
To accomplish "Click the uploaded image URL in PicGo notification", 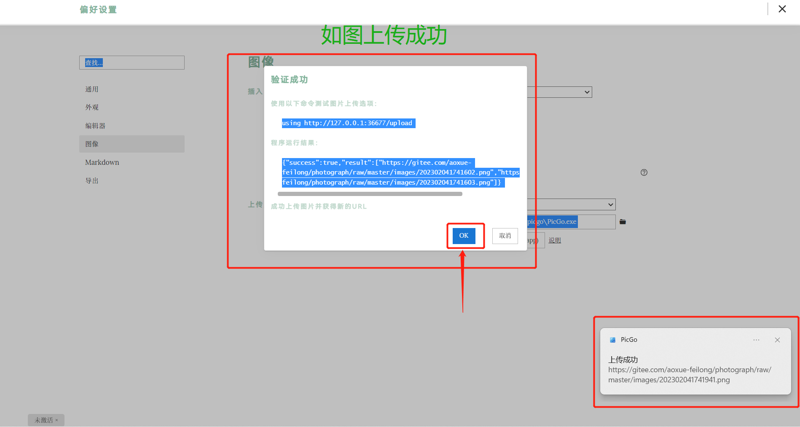I will point(690,375).
